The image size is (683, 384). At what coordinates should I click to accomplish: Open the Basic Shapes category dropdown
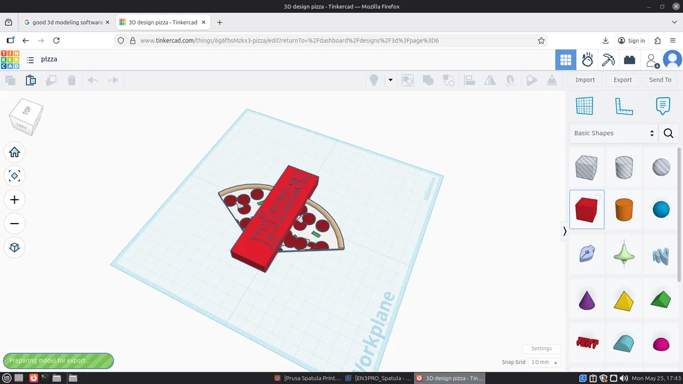tap(614, 133)
